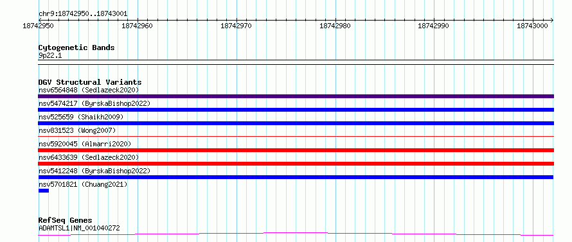The height and width of the screenshot is (242, 572).
Task: Select variant label nsv6564848 (Sedlazeck2020)
Action: tap(89, 90)
